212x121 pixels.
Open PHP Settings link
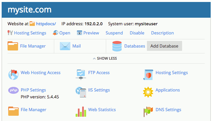pos(33,90)
